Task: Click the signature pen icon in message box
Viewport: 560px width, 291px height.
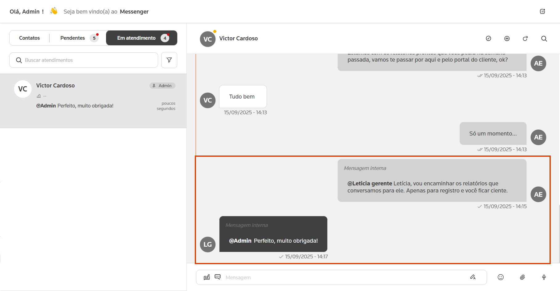Action: pyautogui.click(x=207, y=277)
